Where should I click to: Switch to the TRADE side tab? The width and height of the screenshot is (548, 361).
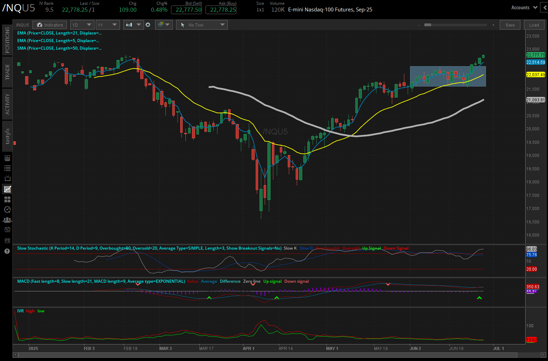point(7,72)
